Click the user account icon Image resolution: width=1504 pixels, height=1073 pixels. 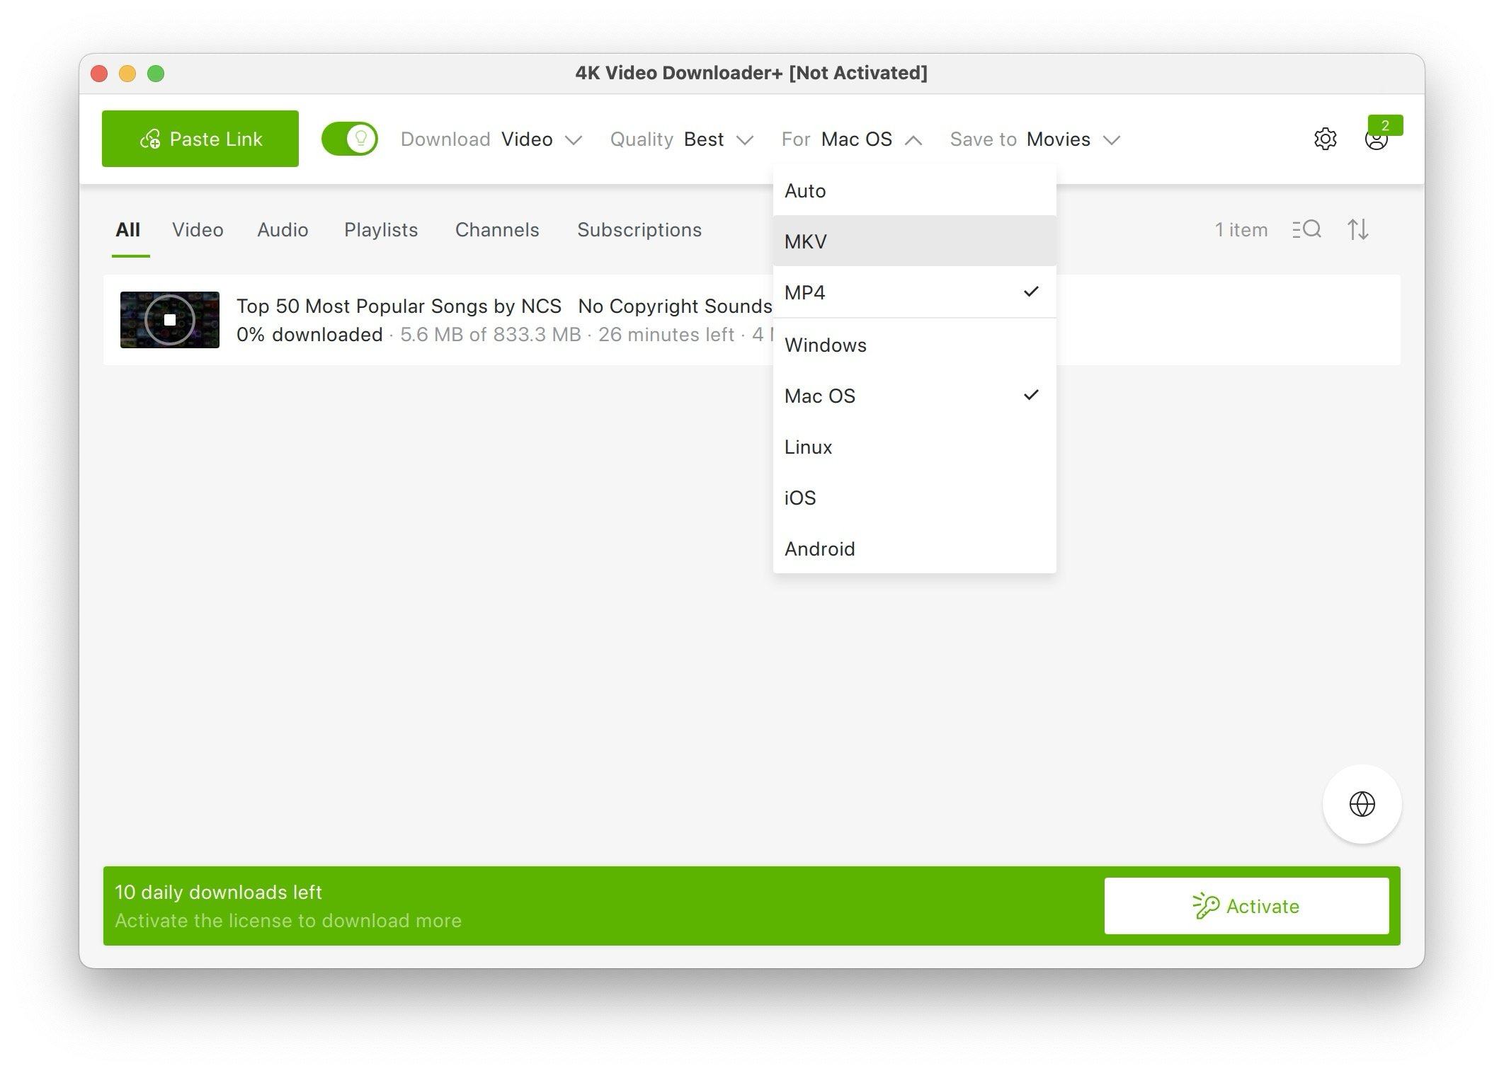click(x=1377, y=139)
